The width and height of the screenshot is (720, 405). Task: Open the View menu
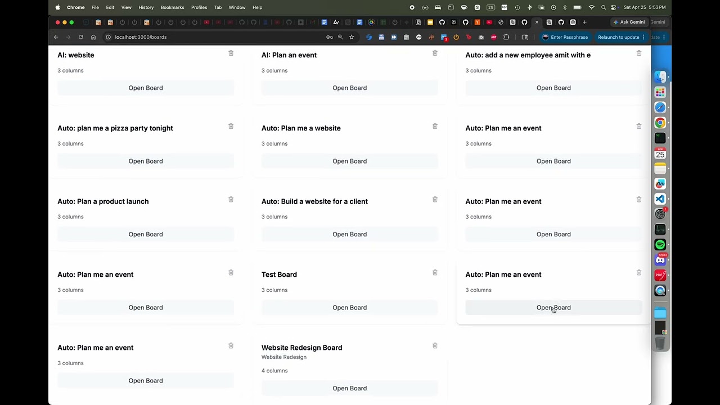click(x=127, y=7)
